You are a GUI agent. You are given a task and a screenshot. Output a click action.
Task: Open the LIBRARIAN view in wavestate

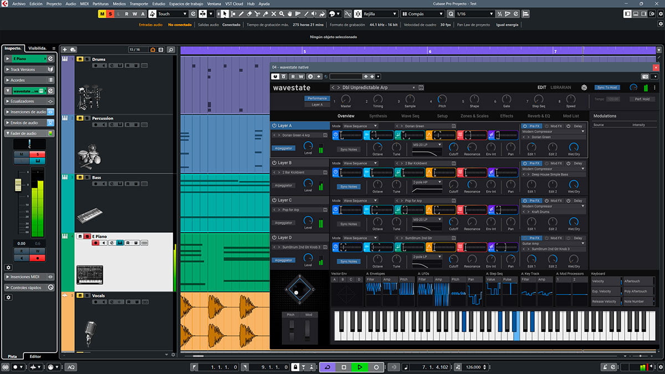561,88
